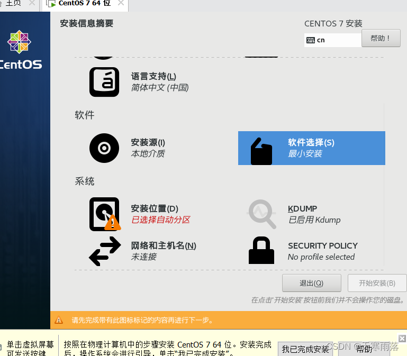407x356 pixels.
Task: Click the 系统 section header
Action: pyautogui.click(x=85, y=181)
